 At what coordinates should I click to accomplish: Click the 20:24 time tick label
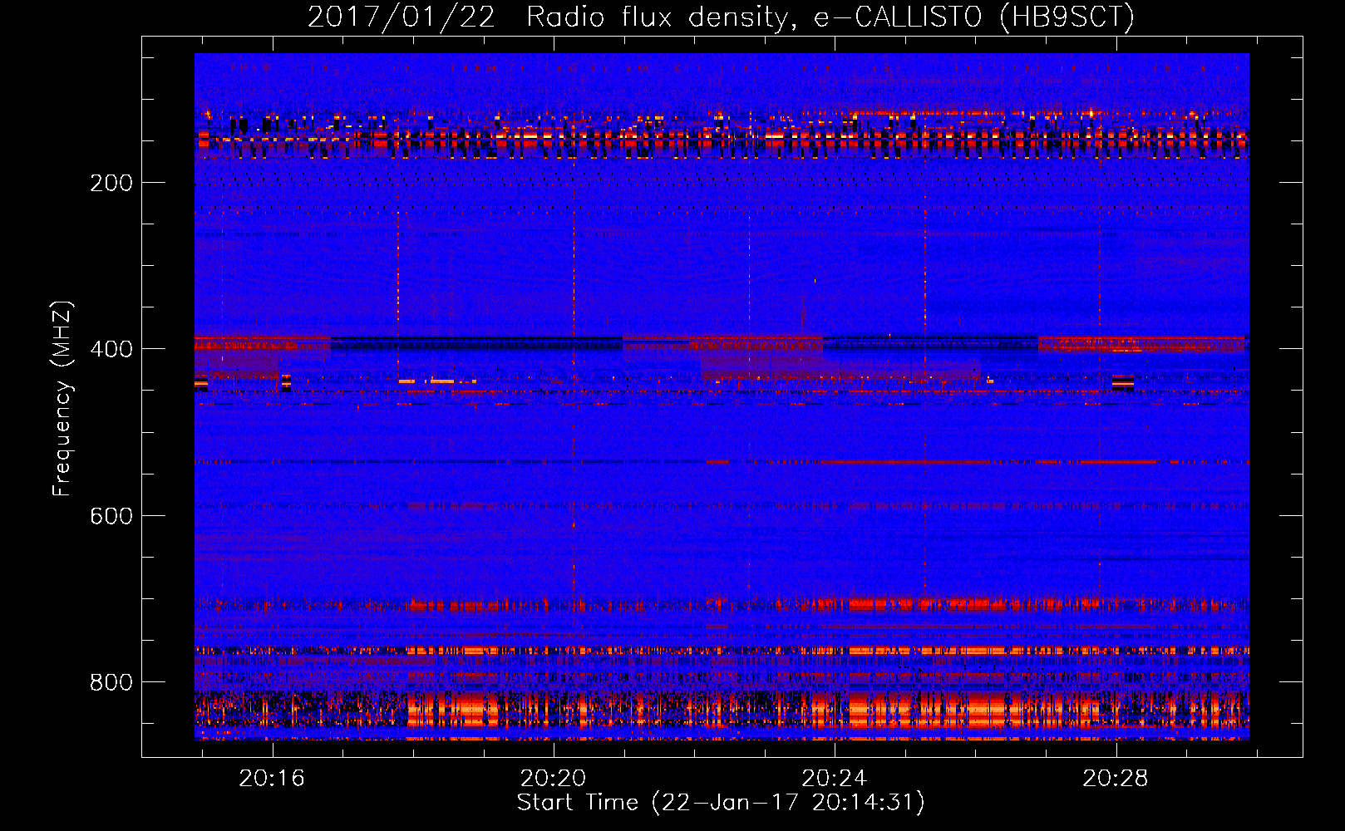(834, 779)
